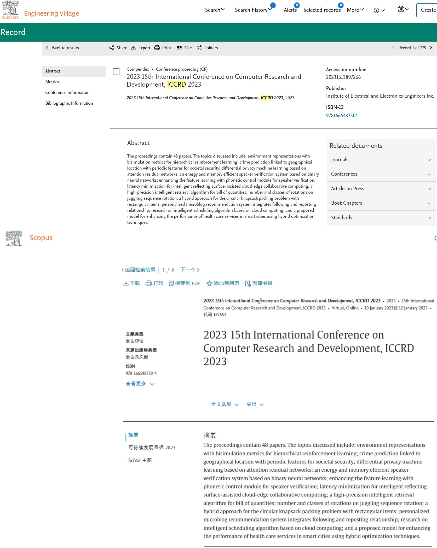Expand the Conferences related documents section

[381, 174]
